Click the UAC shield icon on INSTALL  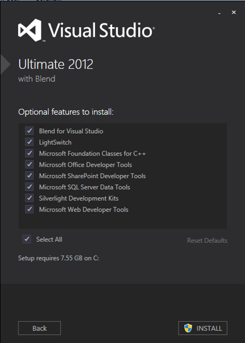(x=188, y=328)
